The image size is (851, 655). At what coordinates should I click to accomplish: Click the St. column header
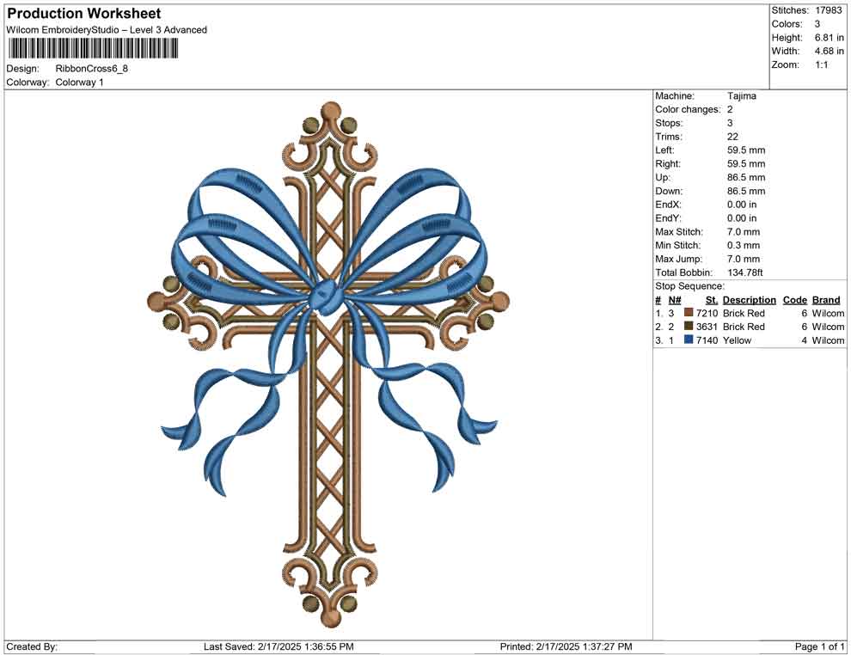point(711,299)
